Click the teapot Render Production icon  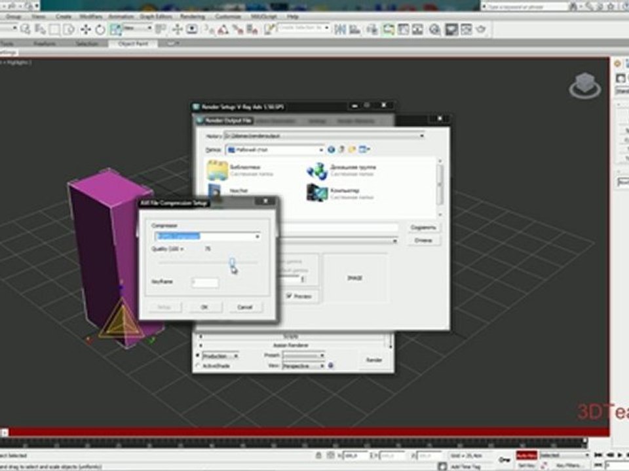click(481, 29)
